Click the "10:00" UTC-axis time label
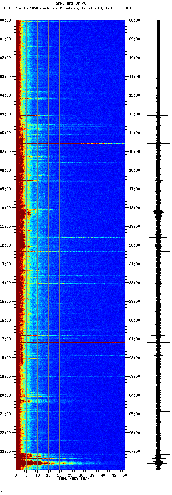The width and height of the screenshot is (172, 495). tap(135, 58)
